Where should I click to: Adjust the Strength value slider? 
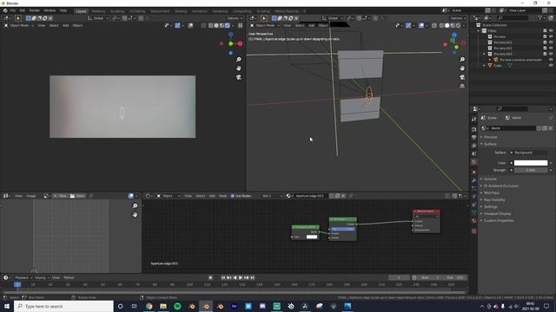point(531,170)
